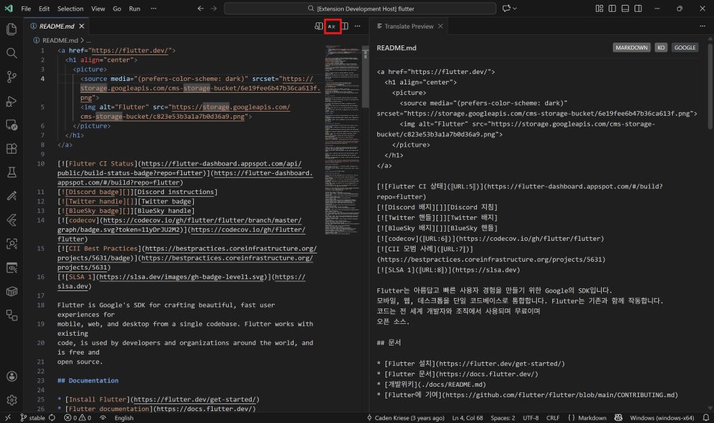Switch to the Translate Preview tab
The image size is (714, 423).
pos(409,27)
